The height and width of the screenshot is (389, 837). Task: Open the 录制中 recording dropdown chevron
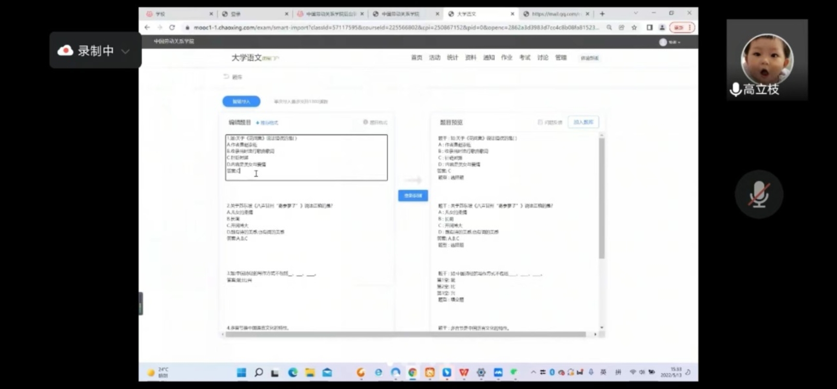(x=125, y=51)
